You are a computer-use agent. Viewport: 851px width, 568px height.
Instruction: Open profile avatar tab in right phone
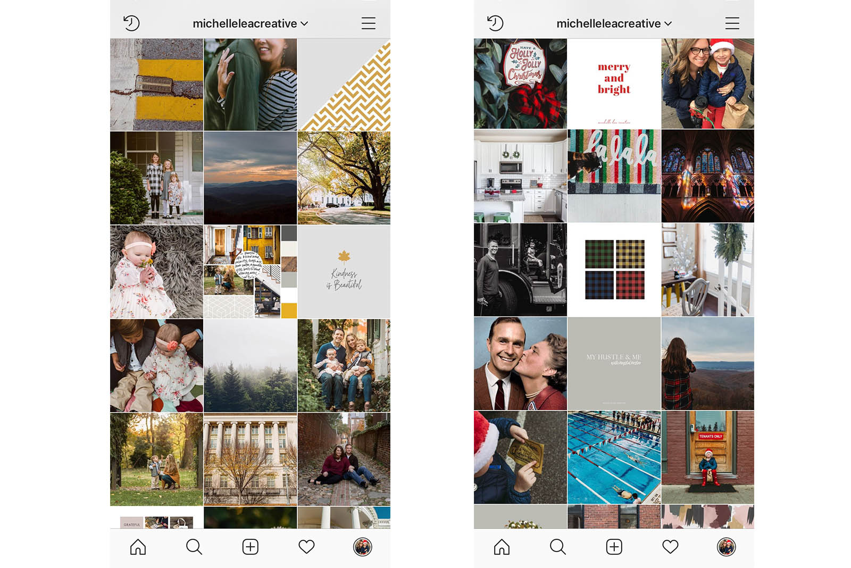click(x=727, y=547)
